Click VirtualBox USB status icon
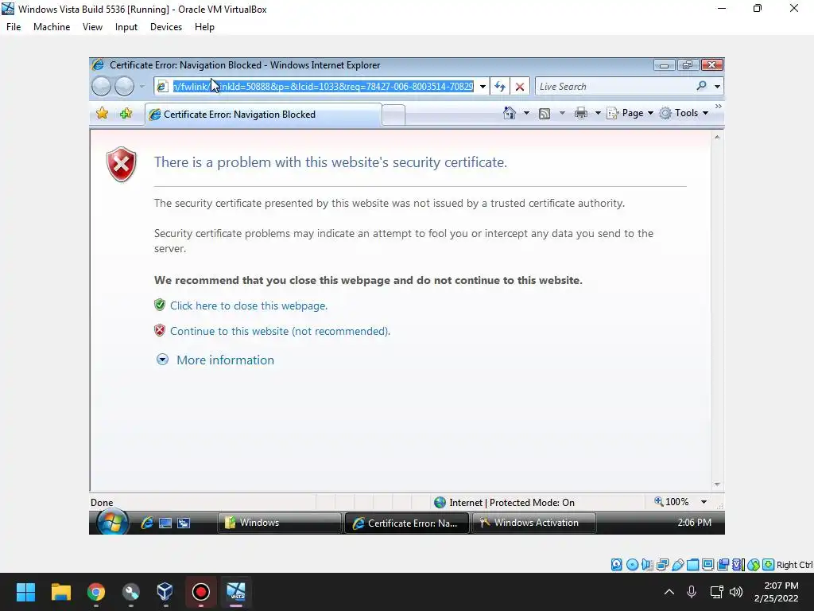The height and width of the screenshot is (611, 814). (x=677, y=565)
